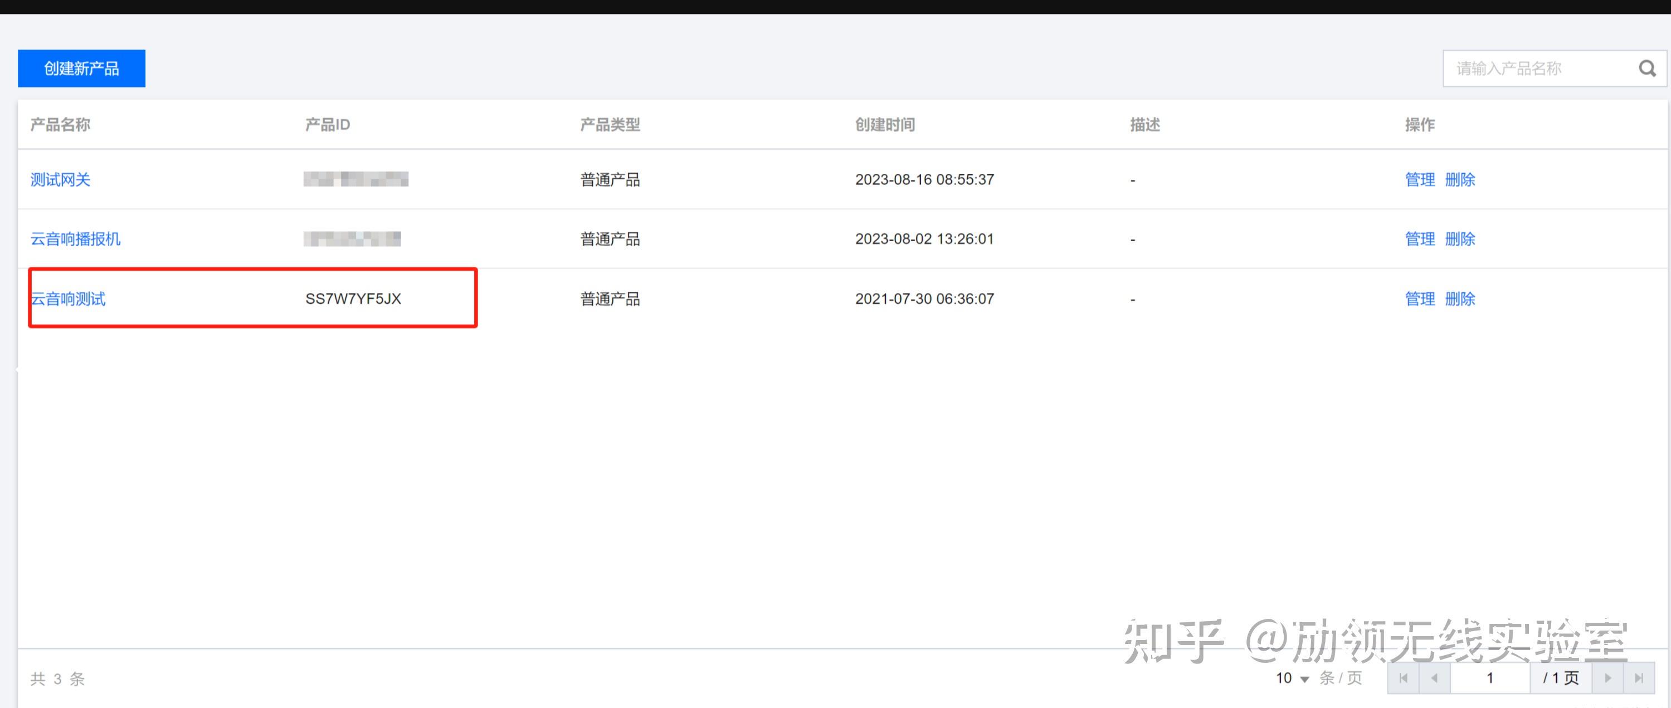Click 管理 for 云音响测试 row
Screen dimensions: 1671x708
click(1420, 299)
